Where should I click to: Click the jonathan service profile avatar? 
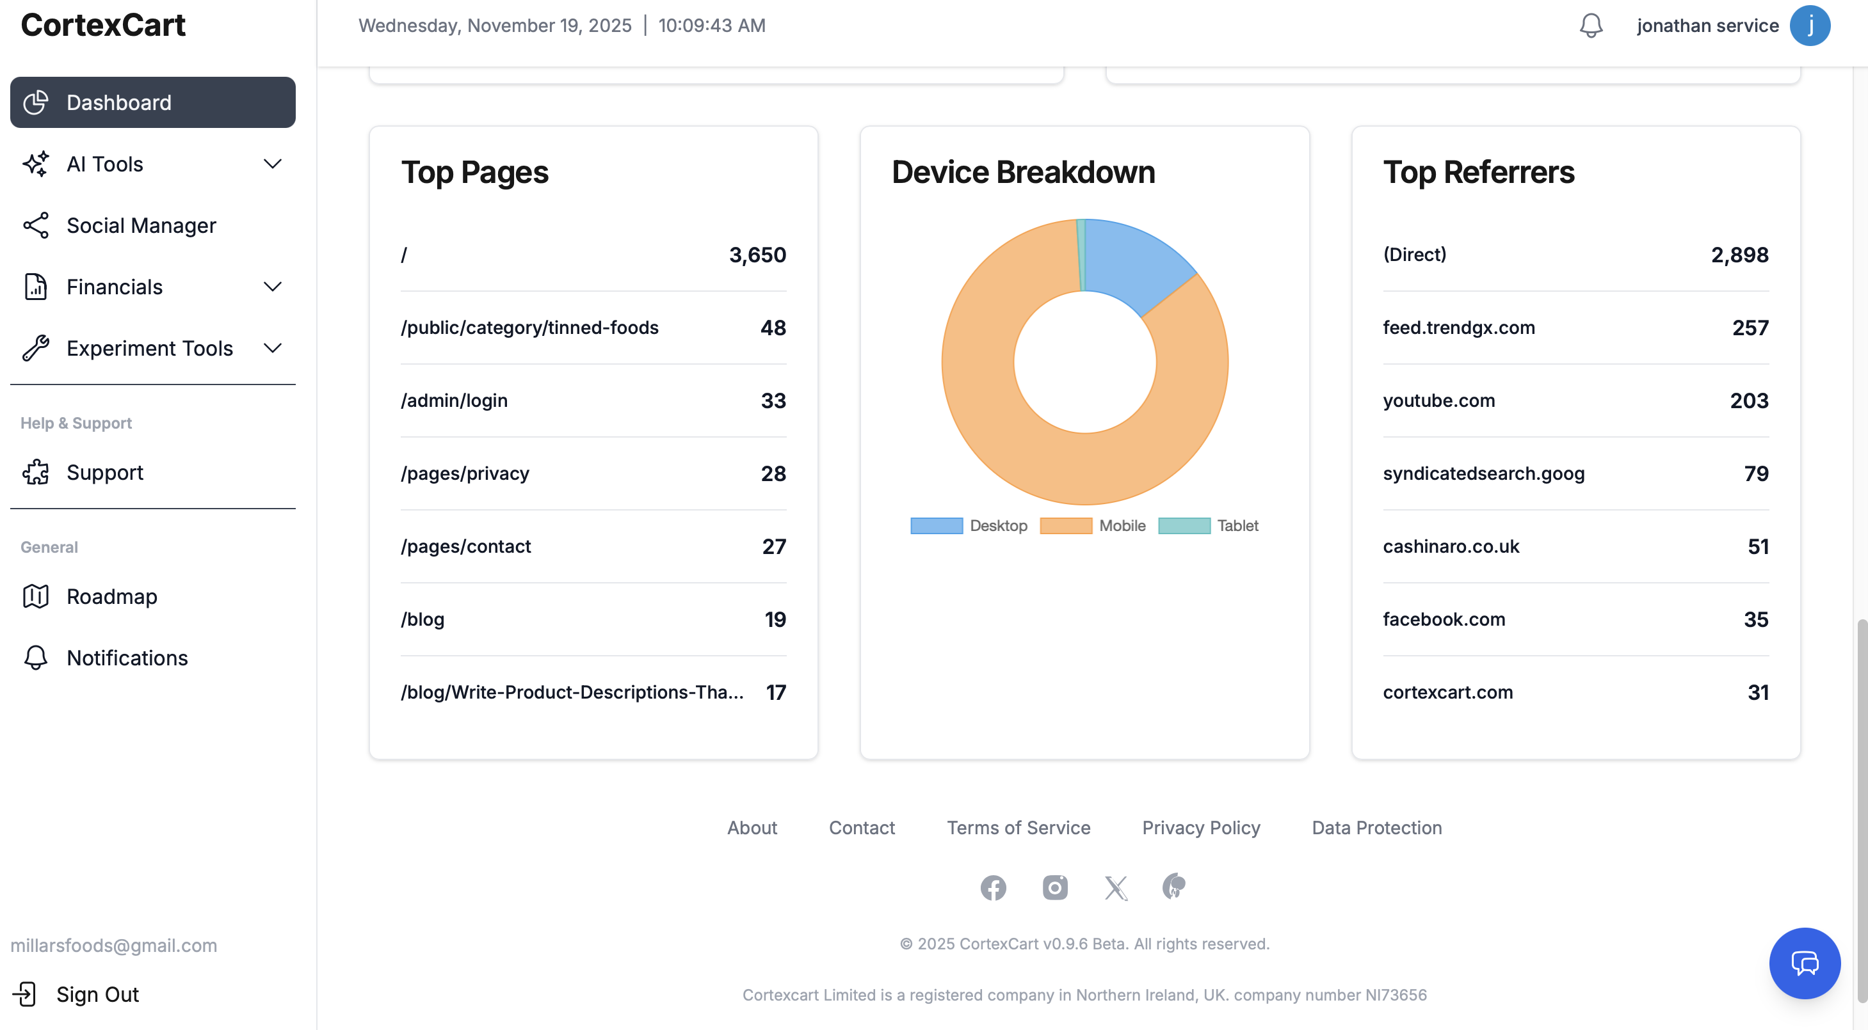(1811, 26)
